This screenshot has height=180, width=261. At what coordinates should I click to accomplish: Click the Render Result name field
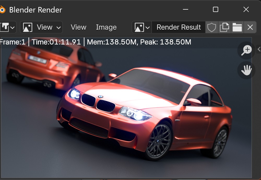[179, 27]
